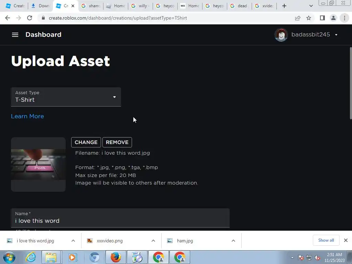
Task: Click Show all downloads button
Action: pos(326,240)
